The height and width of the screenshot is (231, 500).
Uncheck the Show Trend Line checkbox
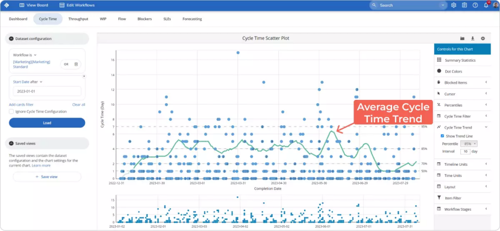442,136
